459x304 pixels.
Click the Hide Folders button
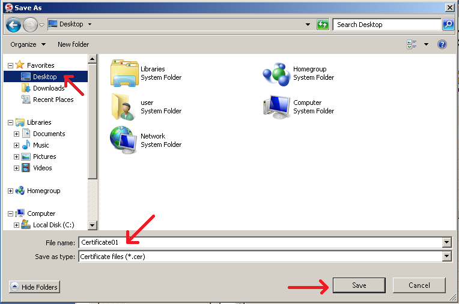click(x=34, y=287)
